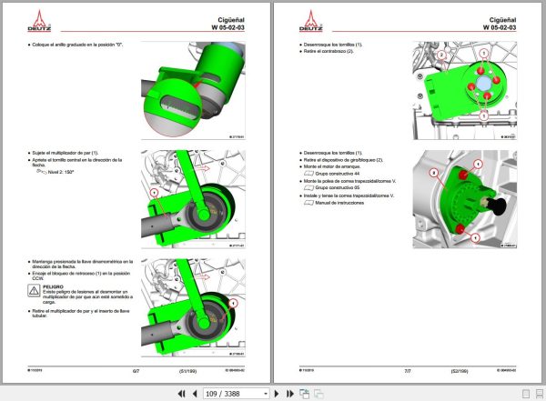Click the 'Manual de instrucciones' reference
The image size is (546, 401).
pyautogui.click(x=339, y=203)
